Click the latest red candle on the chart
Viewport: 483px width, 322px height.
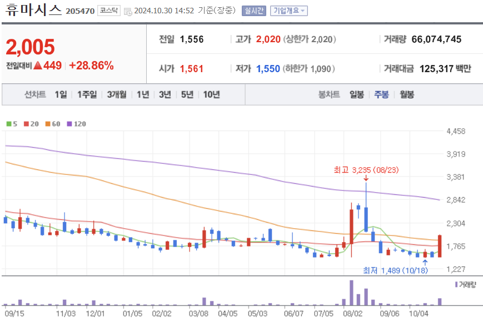(440, 246)
